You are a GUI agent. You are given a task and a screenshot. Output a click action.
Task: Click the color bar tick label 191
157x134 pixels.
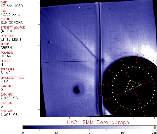pyautogui.click(x=123, y=132)
